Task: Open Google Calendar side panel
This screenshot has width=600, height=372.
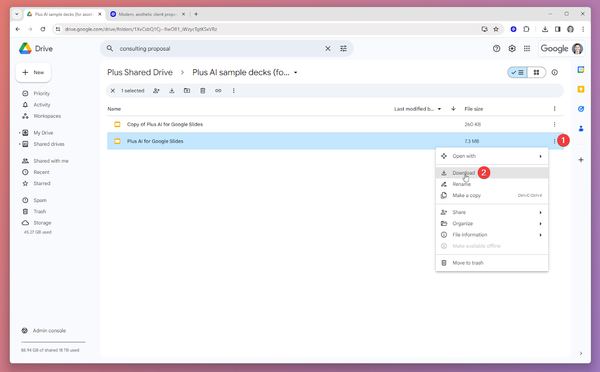Action: click(581, 70)
